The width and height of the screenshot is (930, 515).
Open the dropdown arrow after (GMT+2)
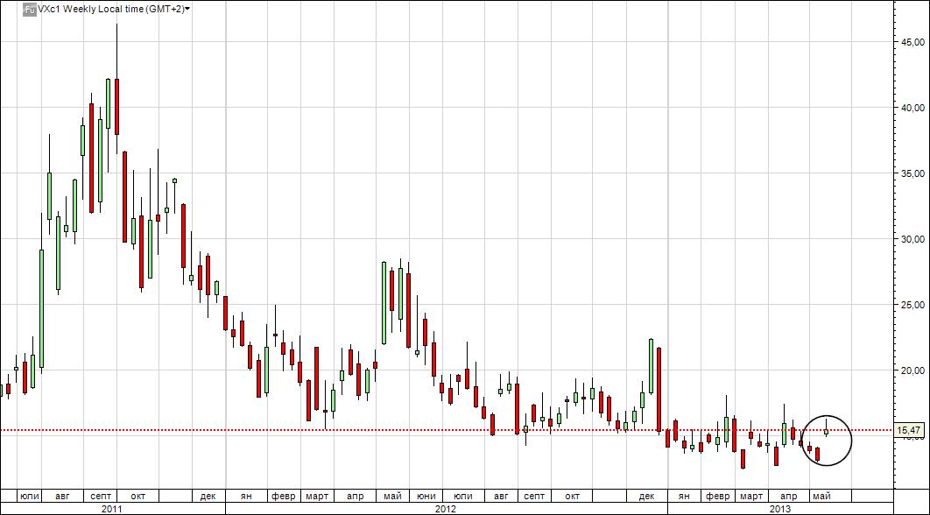point(187,10)
